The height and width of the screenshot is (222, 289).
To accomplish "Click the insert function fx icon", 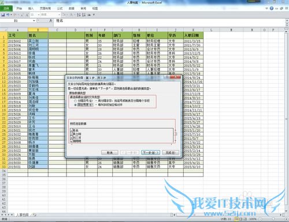I will click(x=50, y=20).
